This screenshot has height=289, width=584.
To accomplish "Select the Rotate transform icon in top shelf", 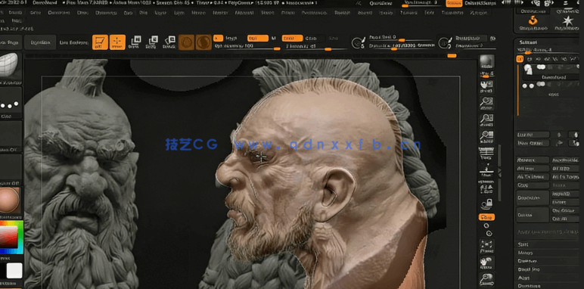I will (169, 42).
